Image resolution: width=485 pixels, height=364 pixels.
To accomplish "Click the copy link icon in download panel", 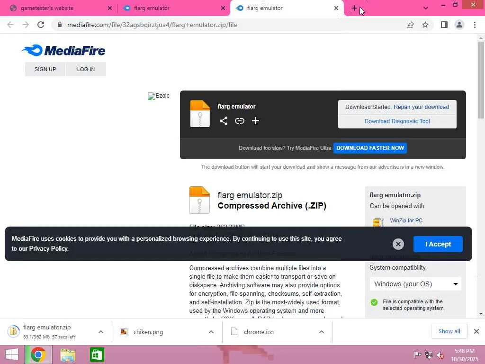I will click(x=239, y=121).
